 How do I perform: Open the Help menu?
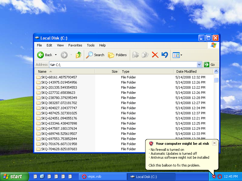point(102,45)
